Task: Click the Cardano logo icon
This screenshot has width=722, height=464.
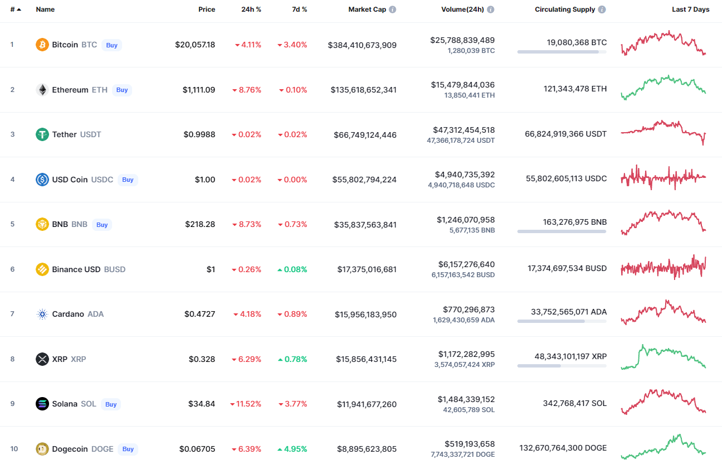Action: point(42,314)
